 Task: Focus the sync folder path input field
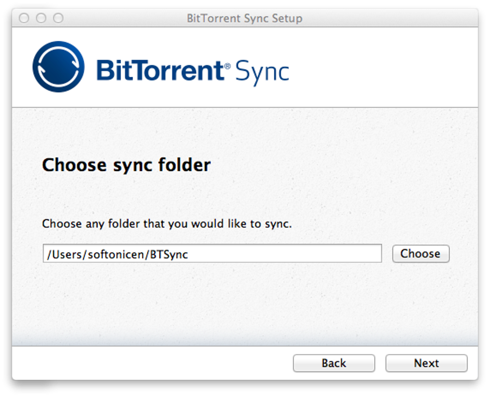[212, 253]
